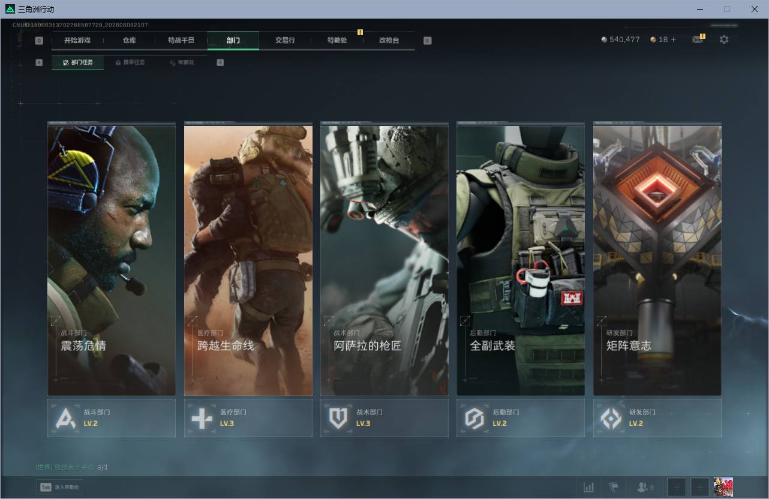Switch to the 特战干员 tab
Screen dimensions: 769x499
(181, 40)
